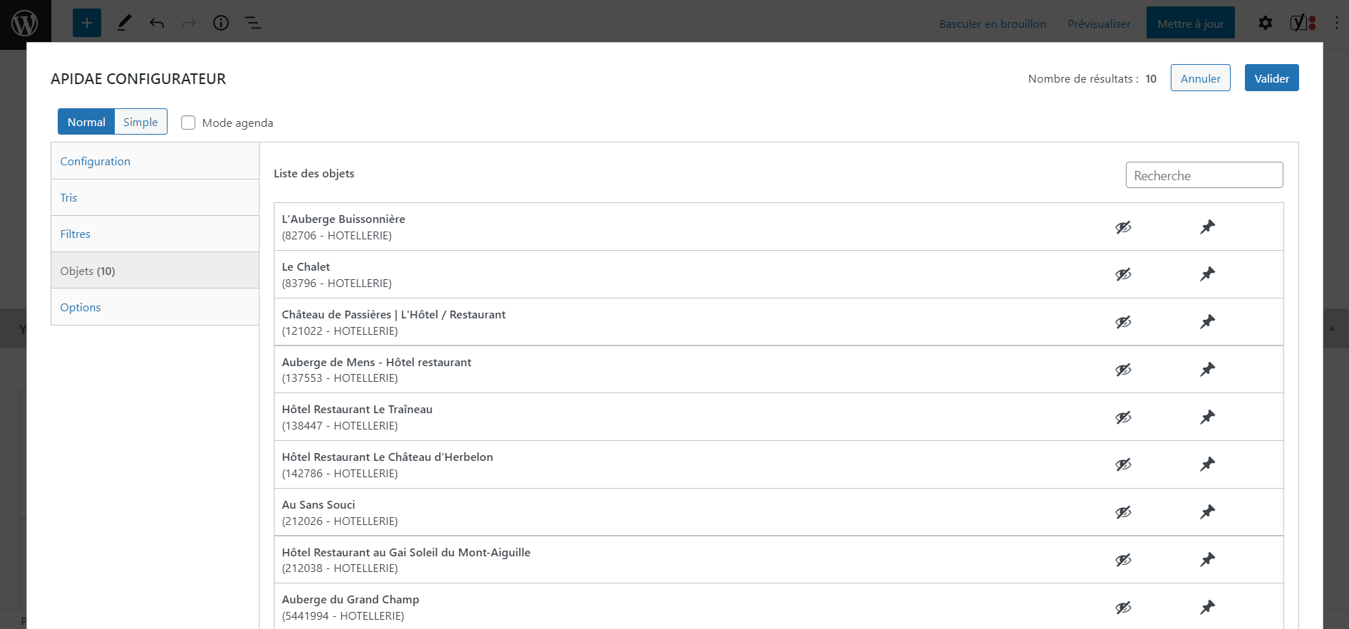The width and height of the screenshot is (1349, 629).
Task: Switch to Simple mode
Action: pyautogui.click(x=140, y=122)
